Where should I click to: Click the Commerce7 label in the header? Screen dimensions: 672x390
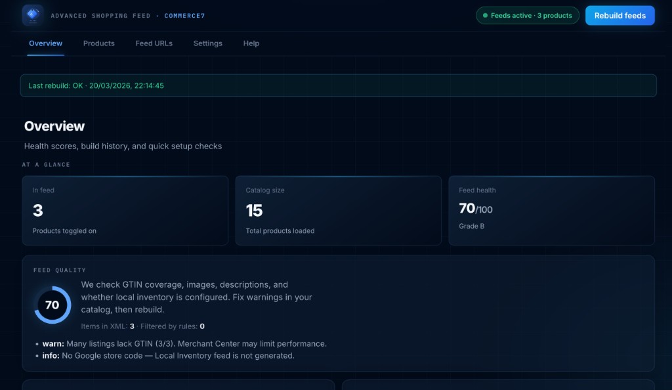click(184, 16)
